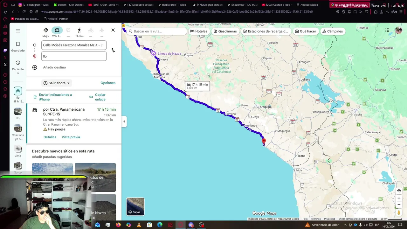The height and width of the screenshot is (229, 407).
Task: Open the Google account avatar
Action: (x=398, y=30)
